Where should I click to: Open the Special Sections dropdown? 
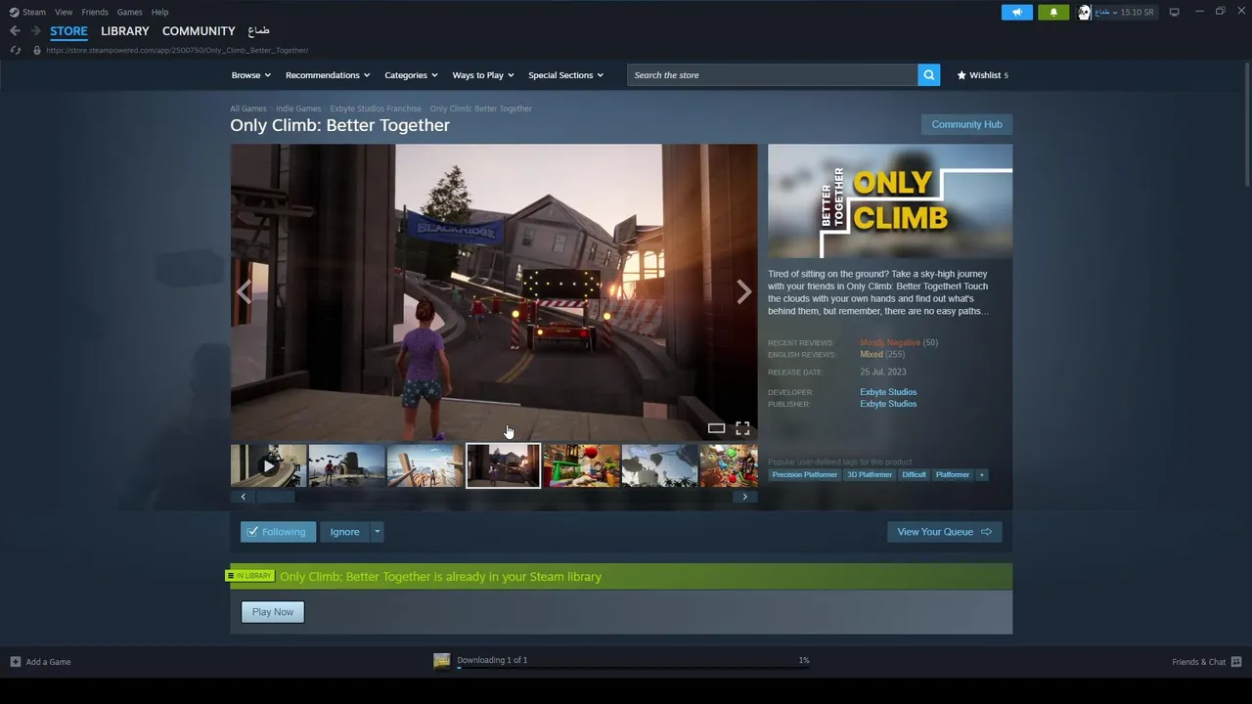point(565,75)
